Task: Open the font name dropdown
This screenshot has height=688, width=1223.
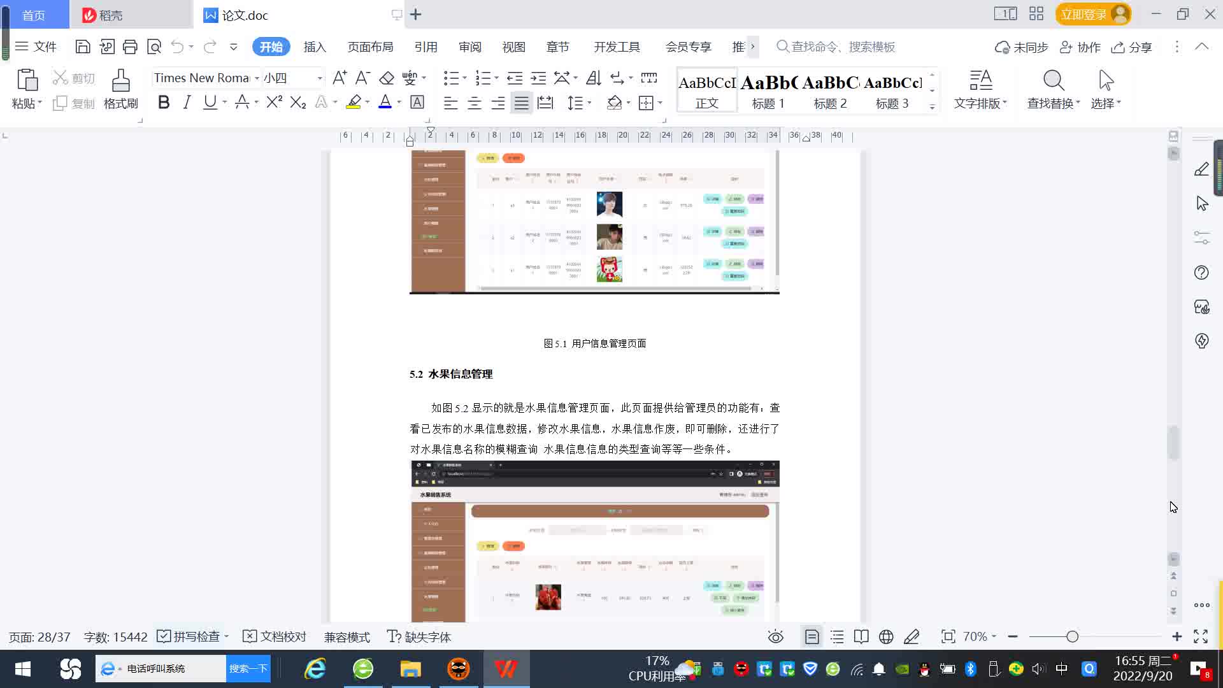Action: point(257,78)
